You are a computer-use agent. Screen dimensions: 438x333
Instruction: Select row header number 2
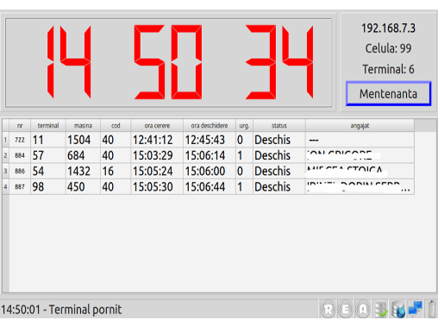pyautogui.click(x=5, y=155)
